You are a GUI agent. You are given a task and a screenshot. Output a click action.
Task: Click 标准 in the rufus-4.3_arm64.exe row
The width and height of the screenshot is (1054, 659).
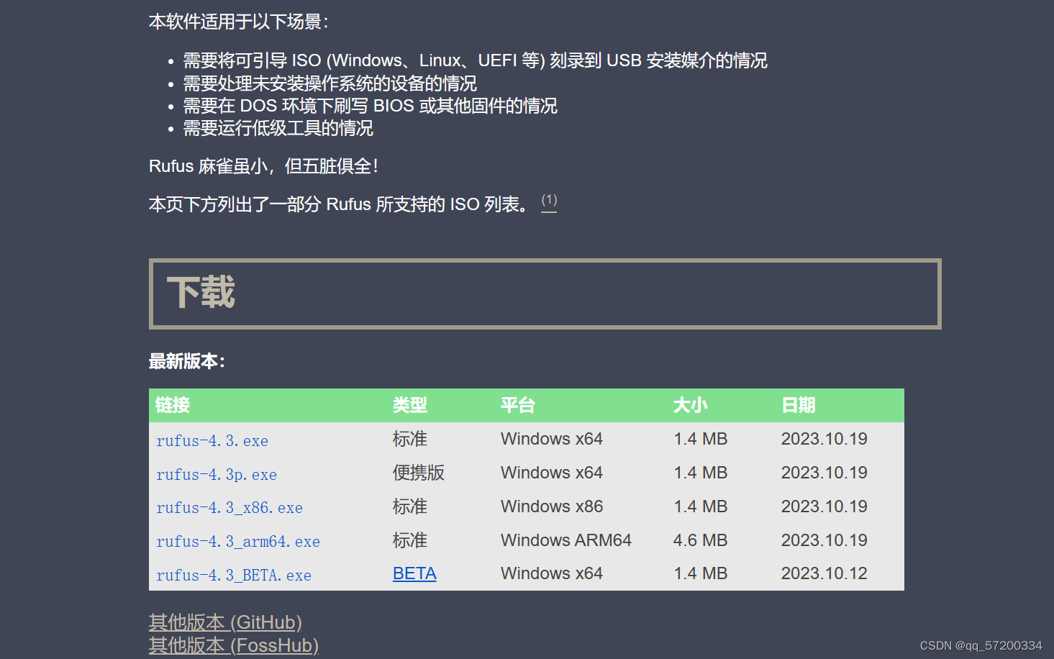point(410,540)
